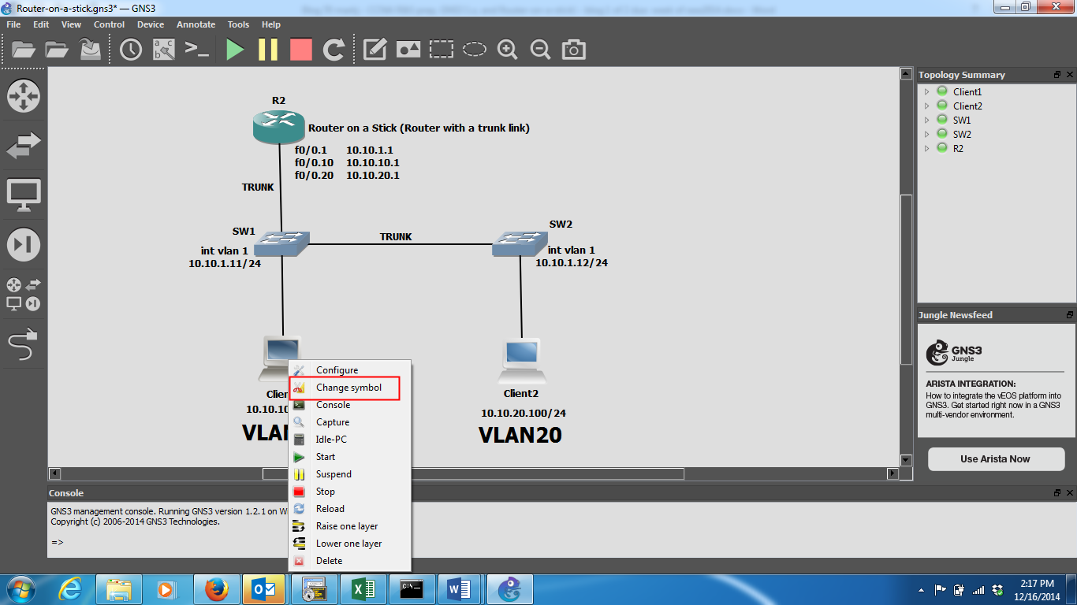Expand R2 node in Topology Summary
The height and width of the screenshot is (605, 1077).
pyautogui.click(x=927, y=147)
